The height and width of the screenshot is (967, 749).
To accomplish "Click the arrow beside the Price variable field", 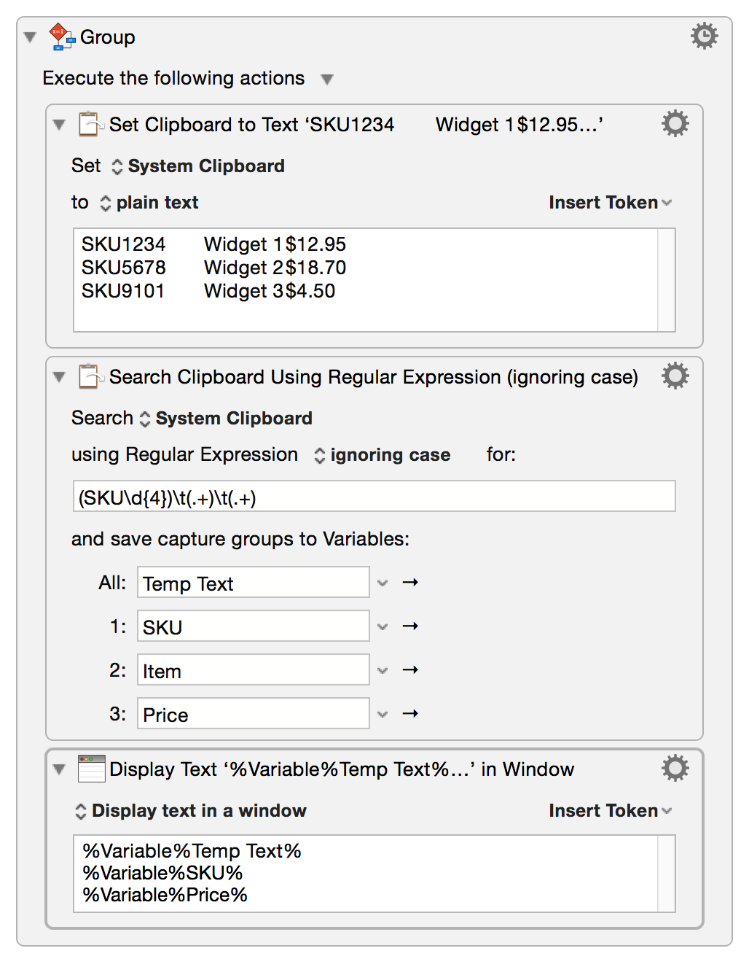I will tap(410, 713).
